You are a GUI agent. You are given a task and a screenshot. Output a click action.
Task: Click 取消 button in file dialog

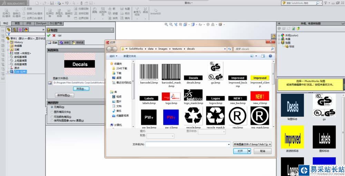click(x=263, y=151)
